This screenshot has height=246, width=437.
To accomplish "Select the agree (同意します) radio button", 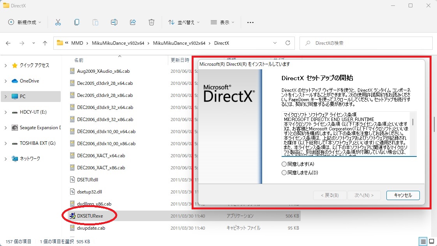I will [x=284, y=164].
